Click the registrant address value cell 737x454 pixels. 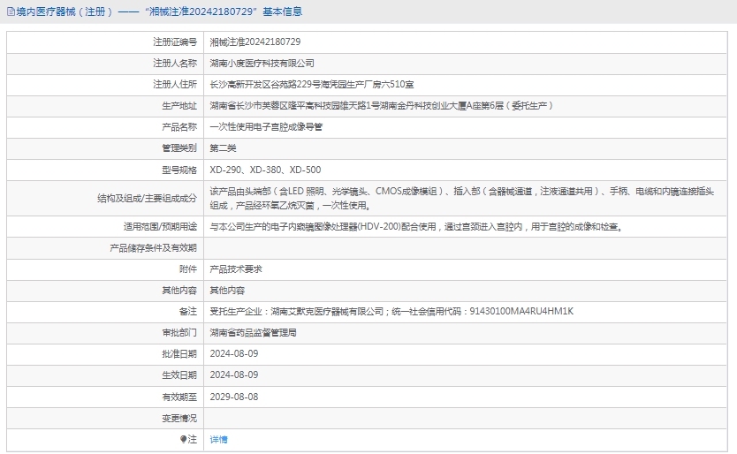pos(311,85)
